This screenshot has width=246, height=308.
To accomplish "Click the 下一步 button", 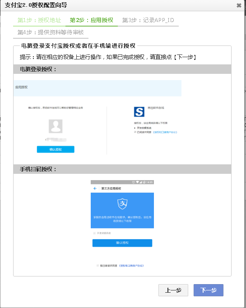I will coord(209,290).
